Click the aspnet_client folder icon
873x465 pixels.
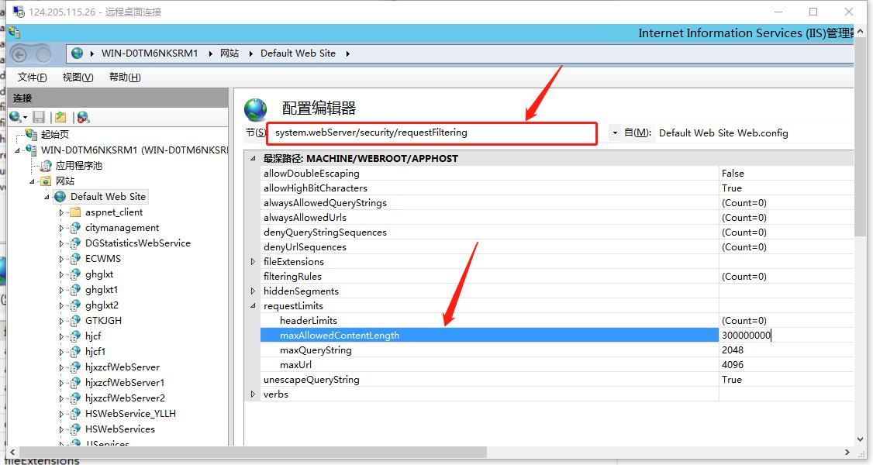coord(75,212)
